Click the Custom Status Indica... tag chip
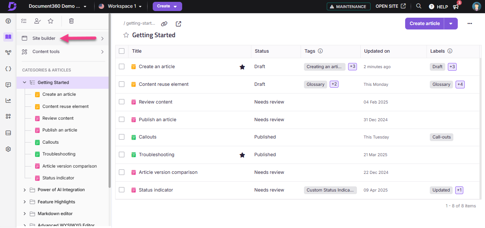Screen dimensions: 485x228 (x=330, y=190)
